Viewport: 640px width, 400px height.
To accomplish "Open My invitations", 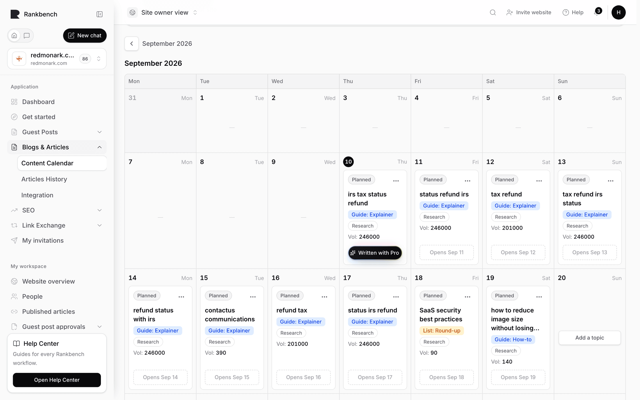I will coord(57,241).
